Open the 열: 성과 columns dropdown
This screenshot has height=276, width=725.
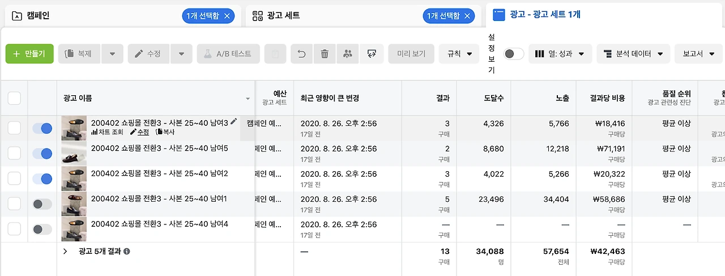[x=560, y=54]
